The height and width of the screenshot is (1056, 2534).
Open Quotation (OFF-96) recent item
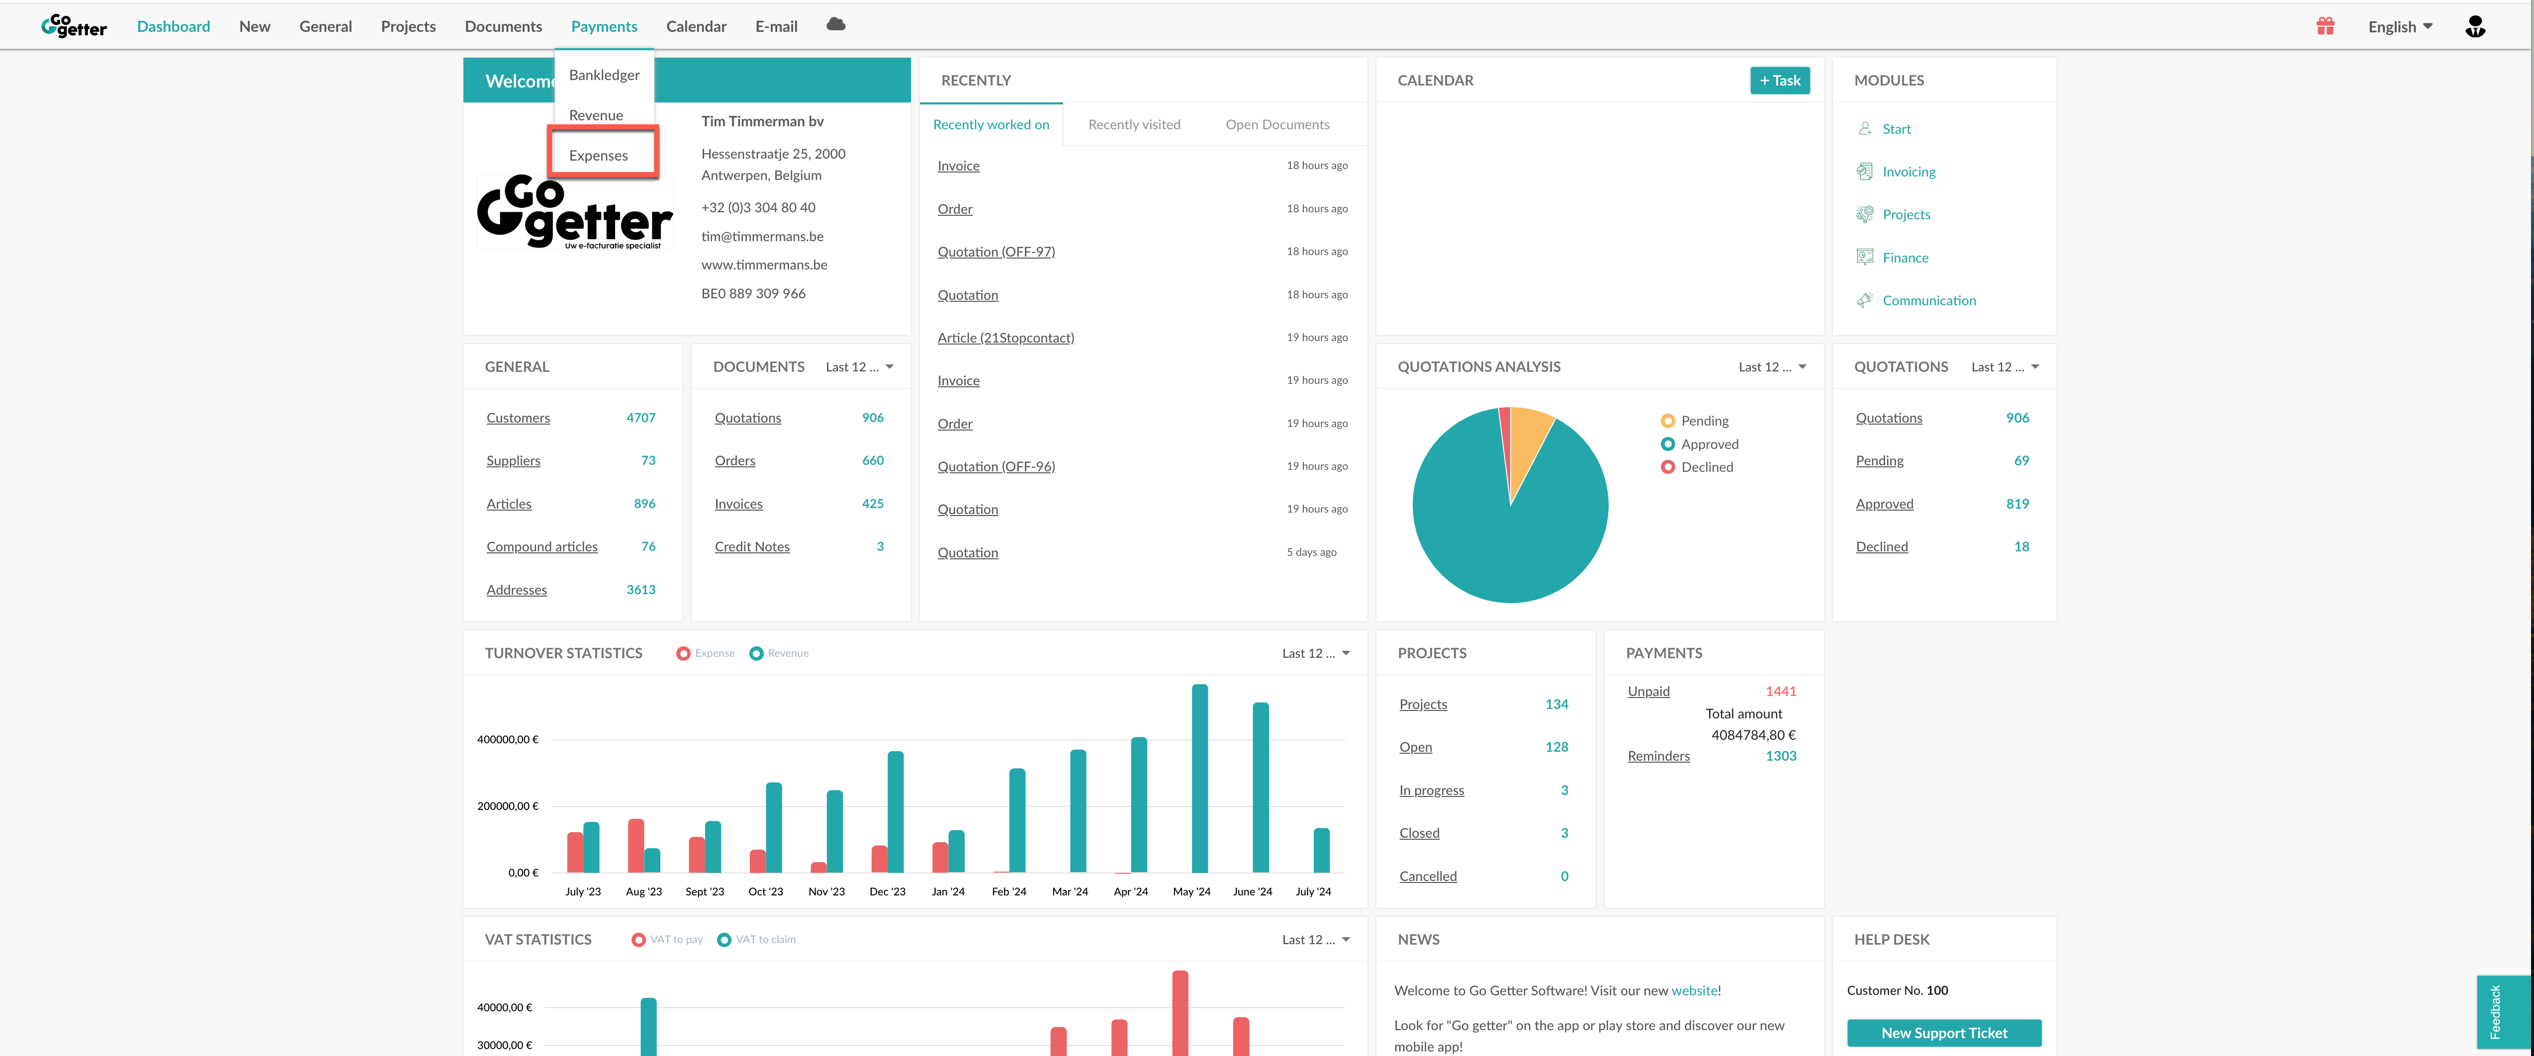[x=995, y=466]
